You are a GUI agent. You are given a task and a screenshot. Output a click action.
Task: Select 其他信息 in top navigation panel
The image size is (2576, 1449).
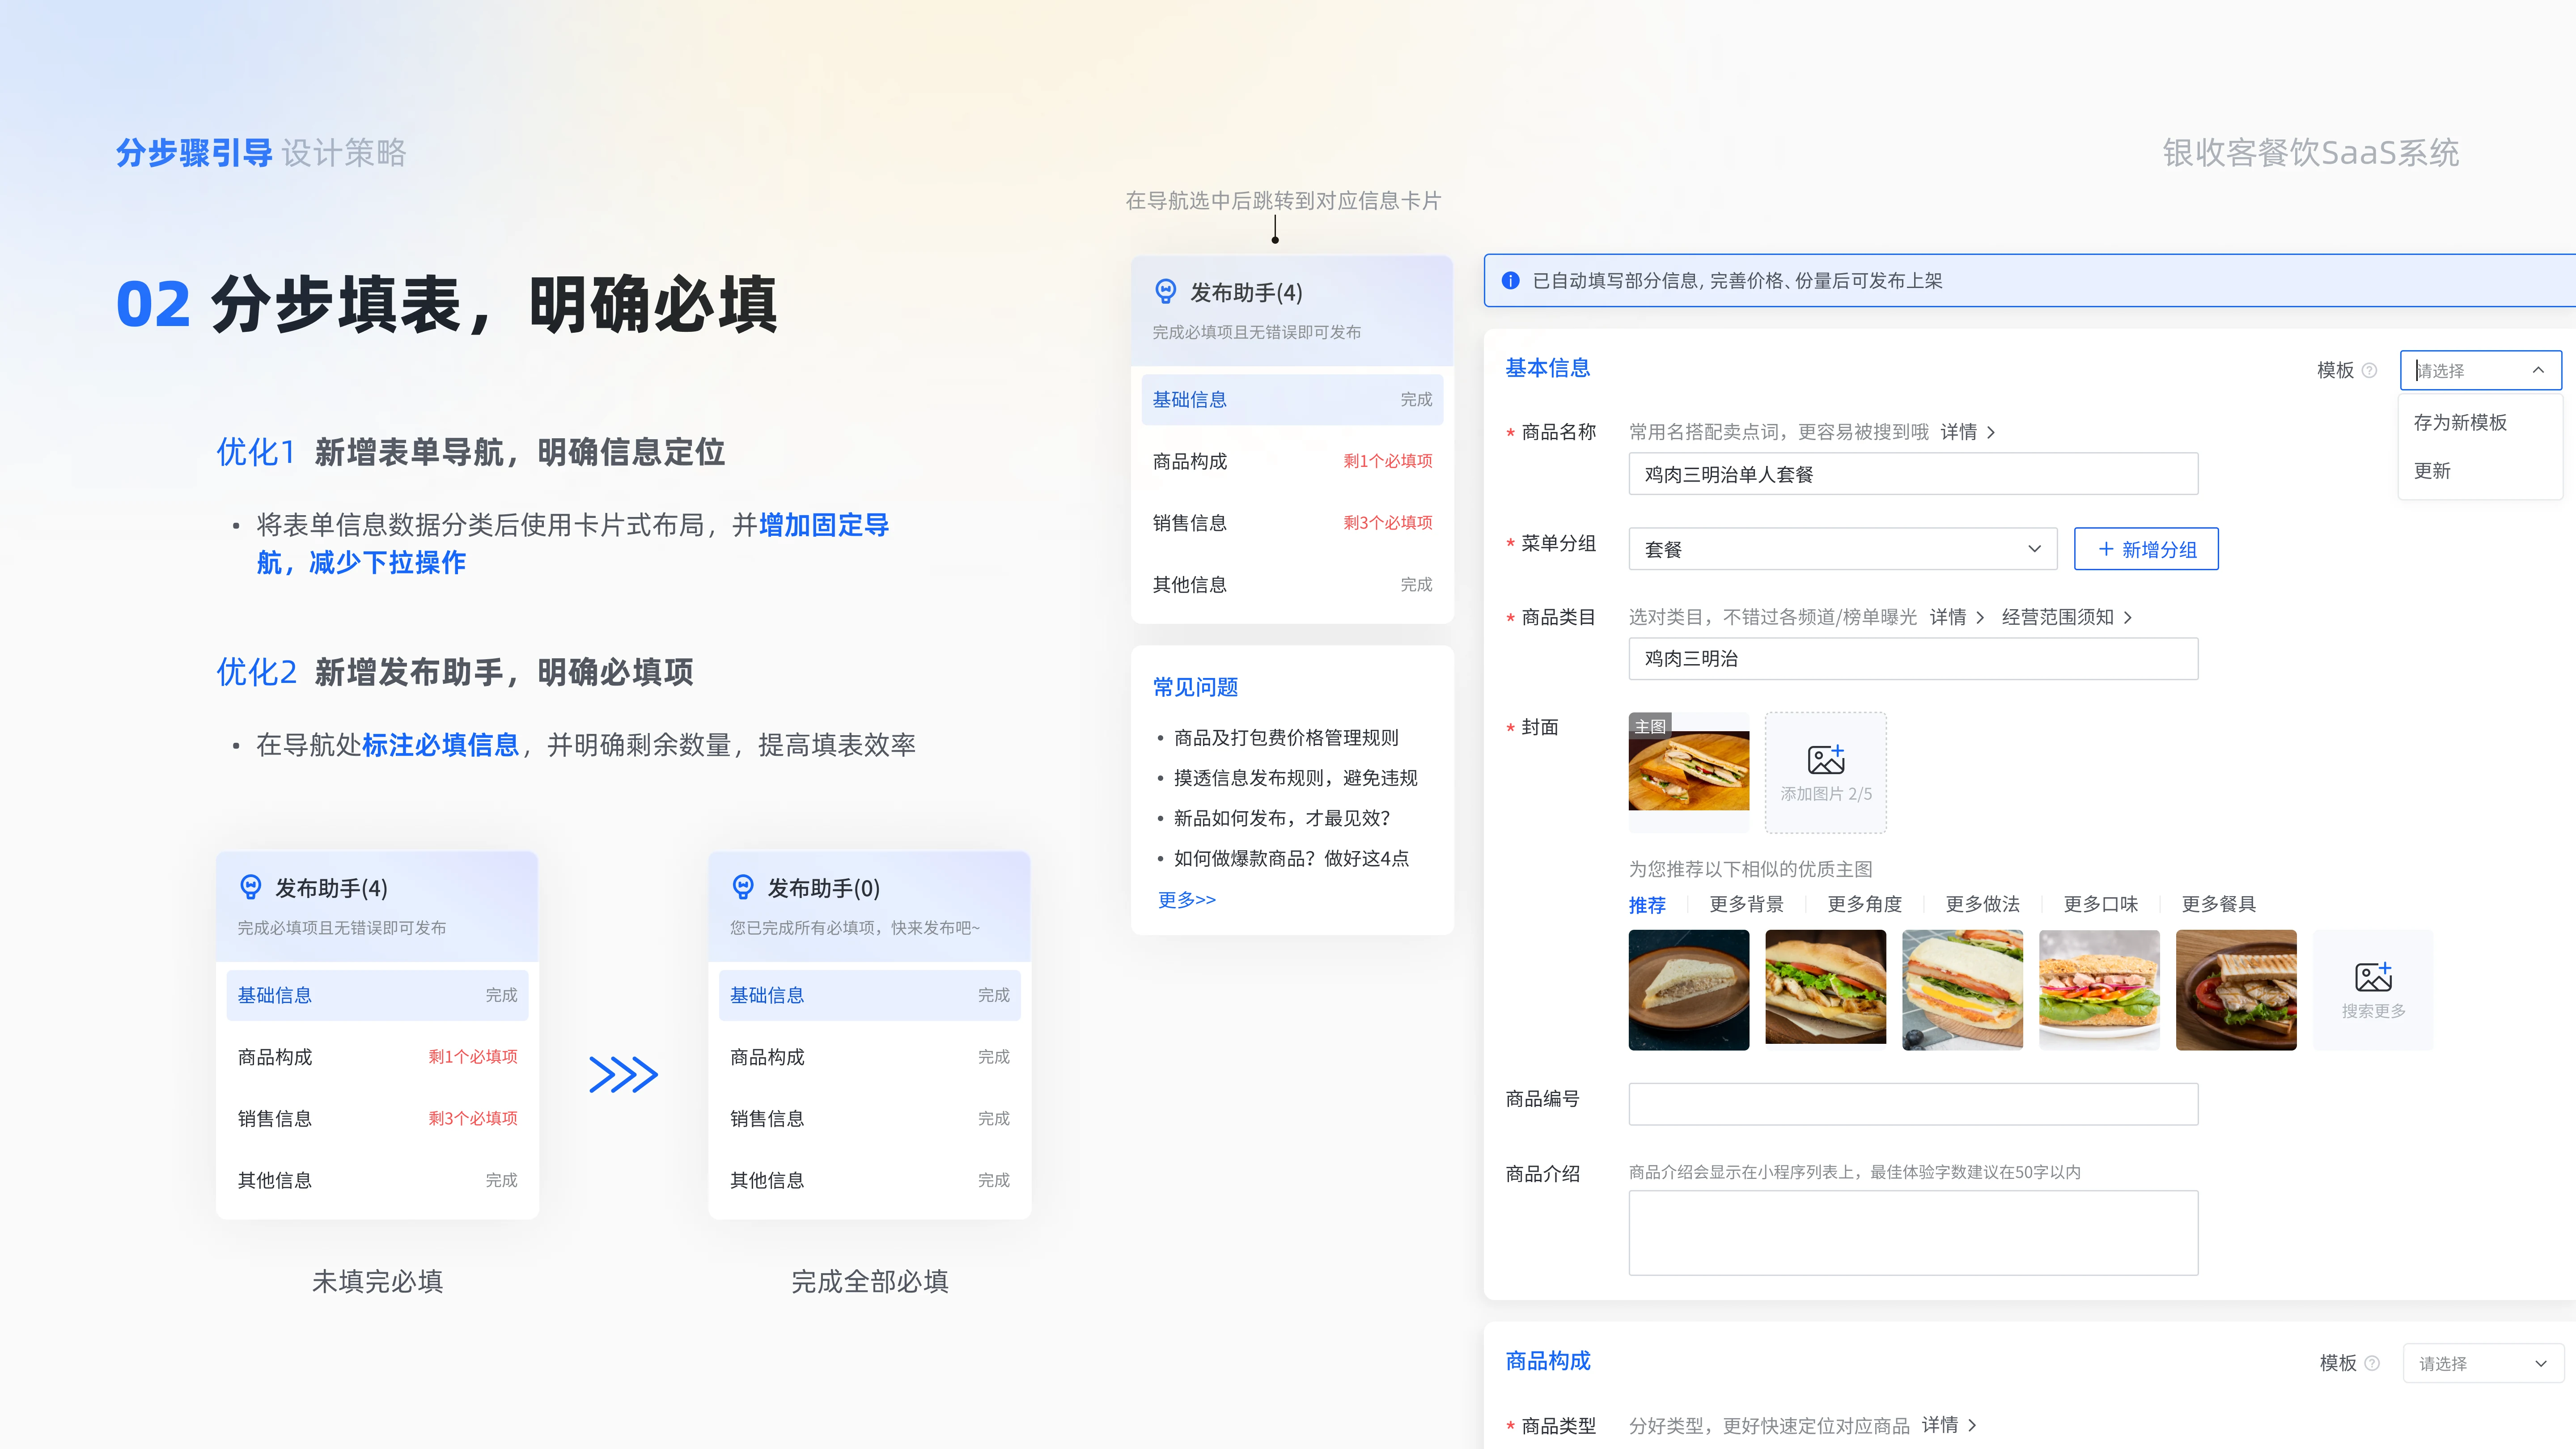[1292, 585]
